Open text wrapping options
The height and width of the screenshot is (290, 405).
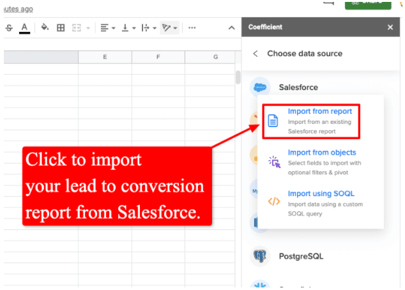point(149,27)
